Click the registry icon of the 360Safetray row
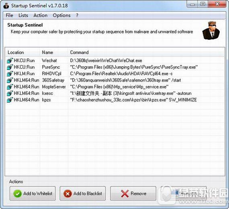Viewport: 229px width, 209px height. pyautogui.click(x=10, y=80)
